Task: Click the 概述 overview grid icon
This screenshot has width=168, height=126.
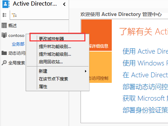Action: (4, 25)
